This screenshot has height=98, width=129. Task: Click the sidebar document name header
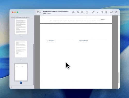click(21, 17)
